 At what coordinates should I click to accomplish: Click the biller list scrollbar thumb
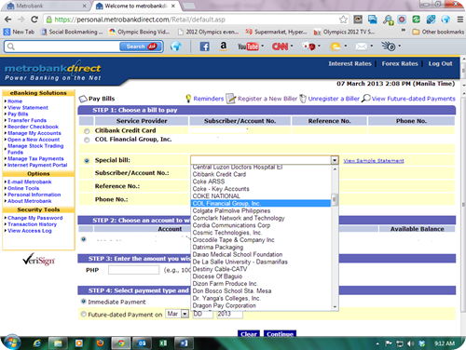click(335, 199)
